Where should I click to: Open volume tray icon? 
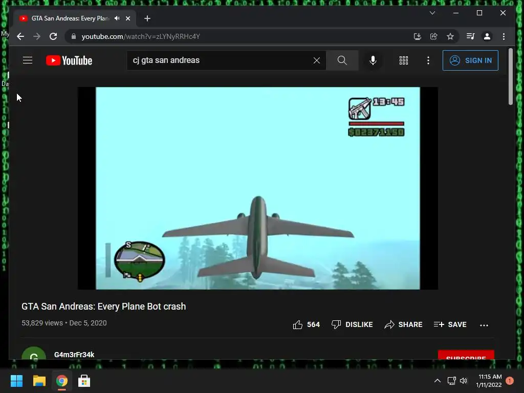tap(464, 381)
